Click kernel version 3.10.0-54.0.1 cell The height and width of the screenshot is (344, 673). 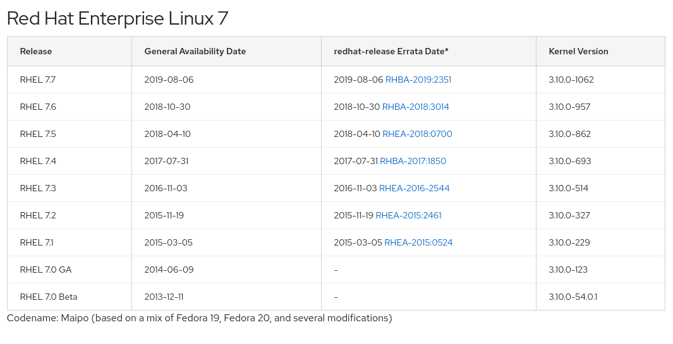tap(573, 297)
